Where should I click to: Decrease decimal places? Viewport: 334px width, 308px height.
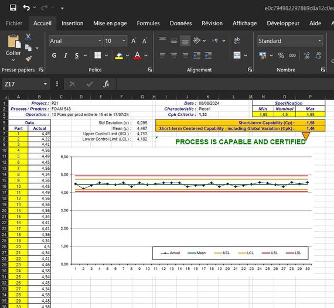pyautogui.click(x=318, y=56)
